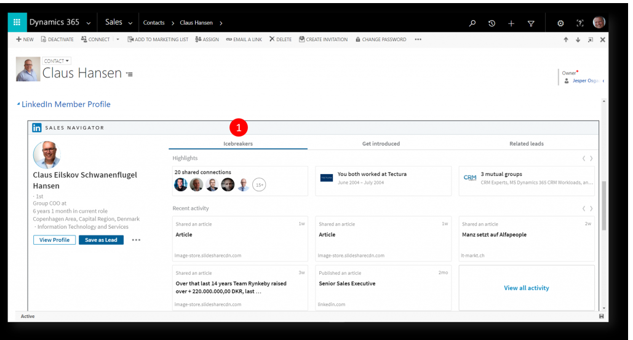Select the Related leads tab
The image size is (633, 340).
[x=526, y=143]
